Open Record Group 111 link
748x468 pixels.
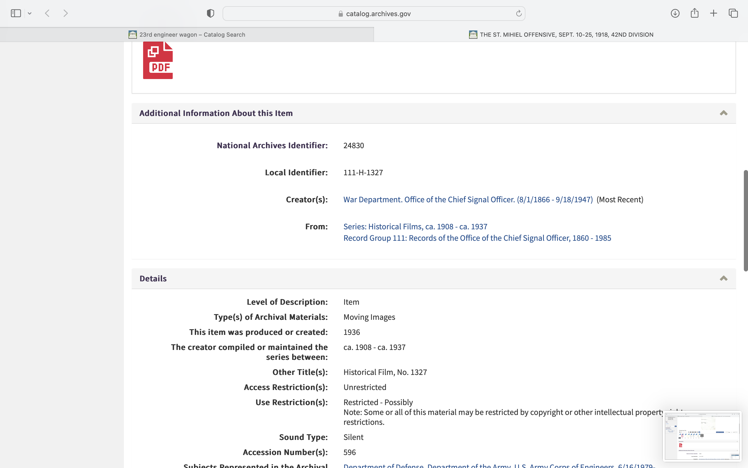477,238
